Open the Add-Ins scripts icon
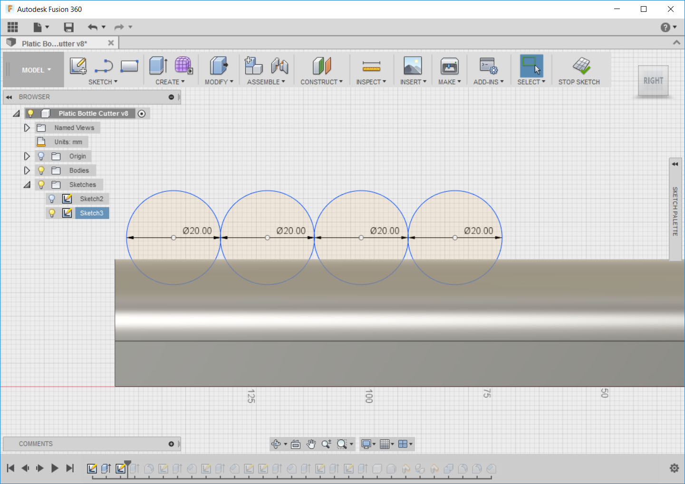The height and width of the screenshot is (484, 685). tap(488, 66)
